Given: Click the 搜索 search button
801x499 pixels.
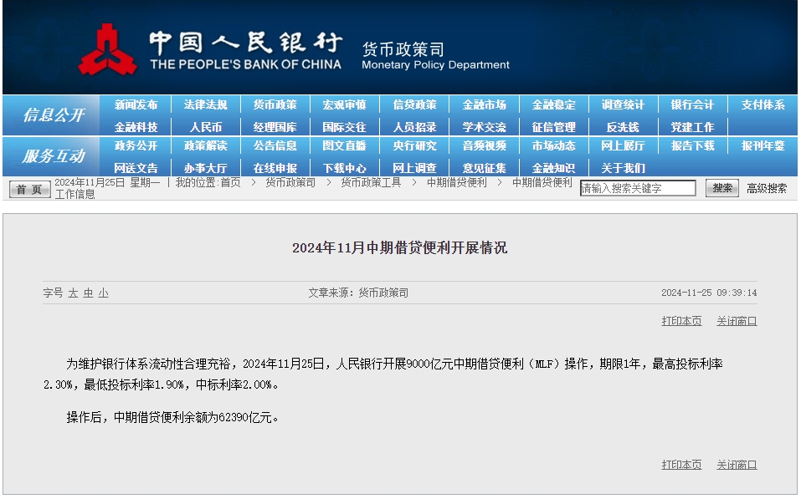Looking at the screenshot, I should coord(721,188).
